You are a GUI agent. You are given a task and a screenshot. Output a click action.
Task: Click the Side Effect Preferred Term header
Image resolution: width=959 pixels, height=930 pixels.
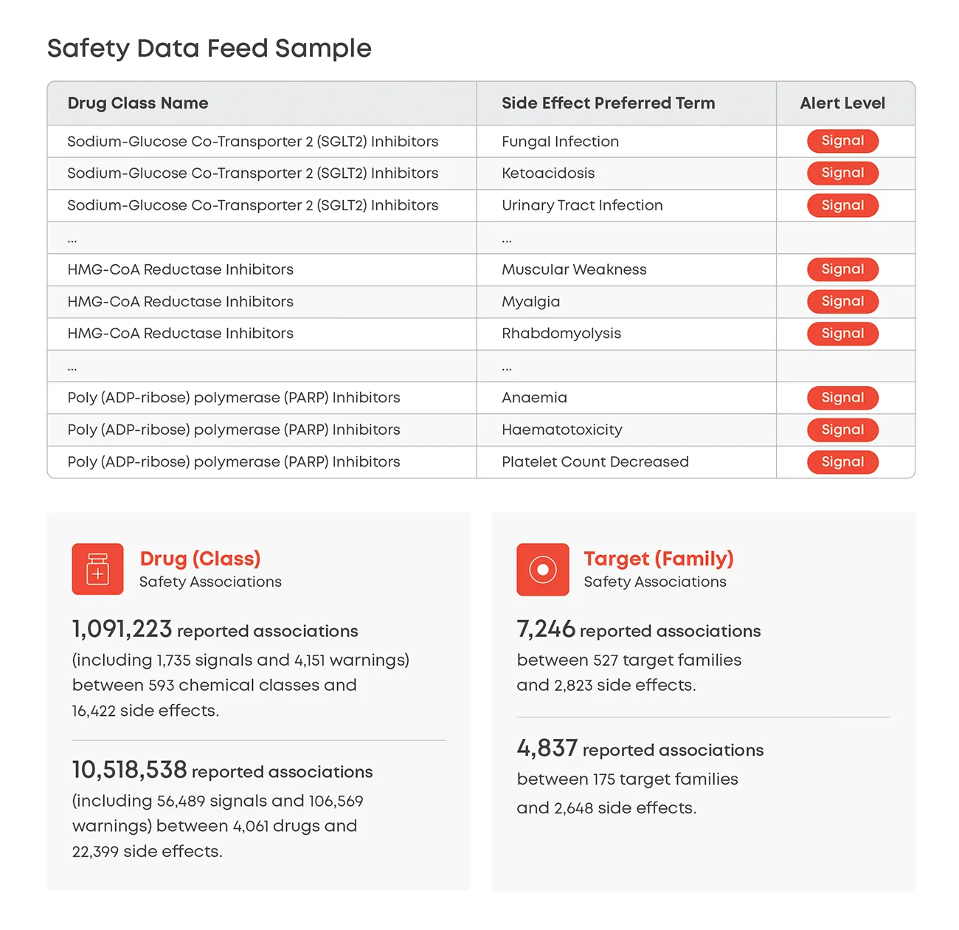[608, 103]
